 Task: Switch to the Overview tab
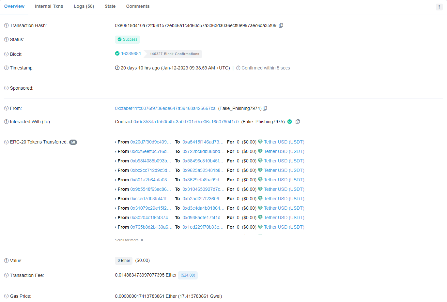(x=14, y=7)
